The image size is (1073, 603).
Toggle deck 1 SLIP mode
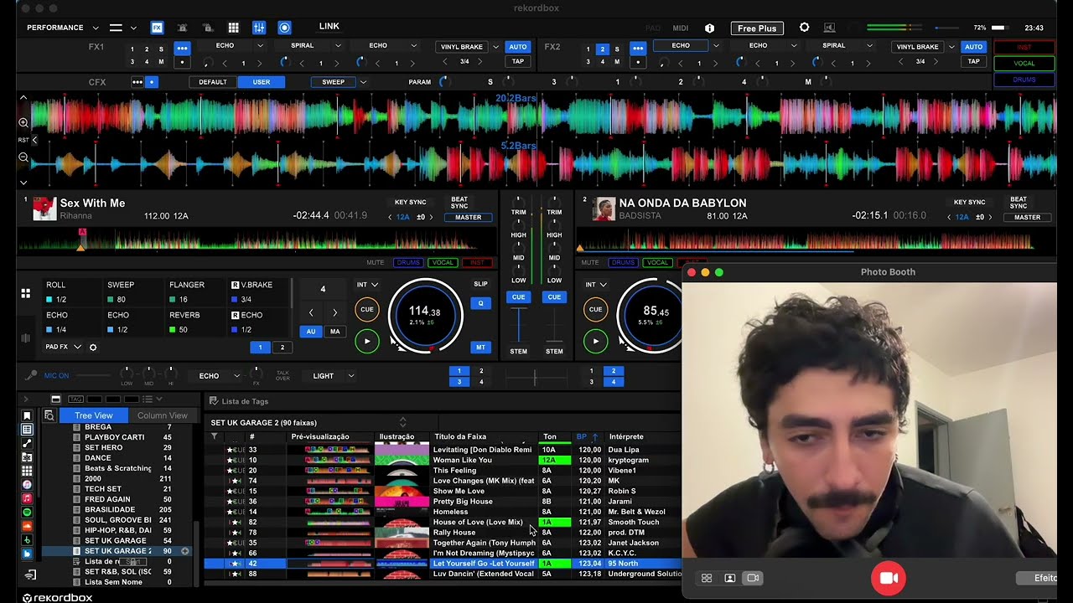click(480, 285)
